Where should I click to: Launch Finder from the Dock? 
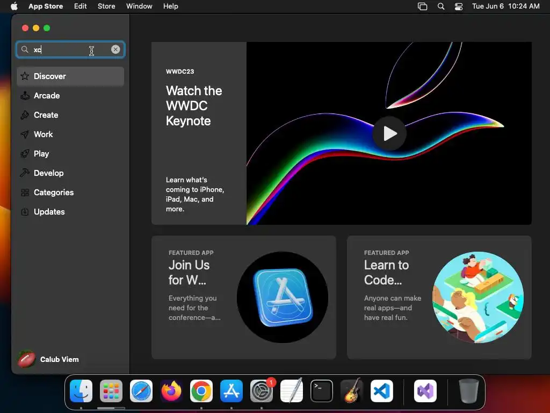(x=81, y=391)
